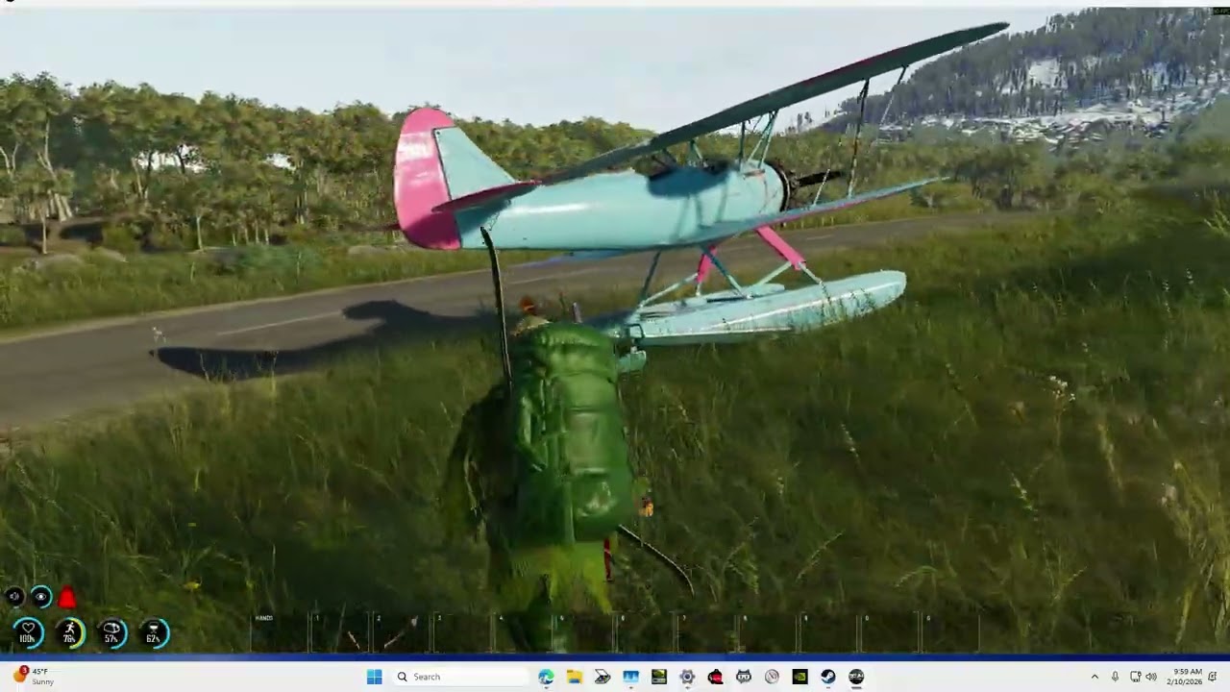Image resolution: width=1230 pixels, height=692 pixels.
Task: Click the red status warning icon
Action: [66, 599]
